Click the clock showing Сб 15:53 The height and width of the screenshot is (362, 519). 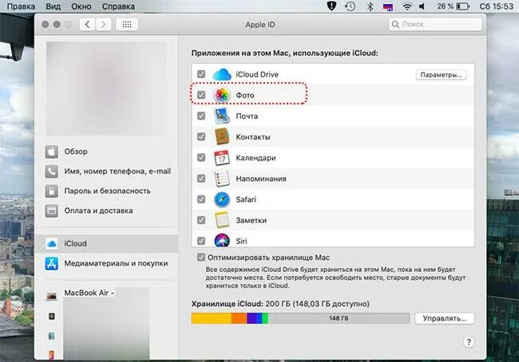[496, 6]
